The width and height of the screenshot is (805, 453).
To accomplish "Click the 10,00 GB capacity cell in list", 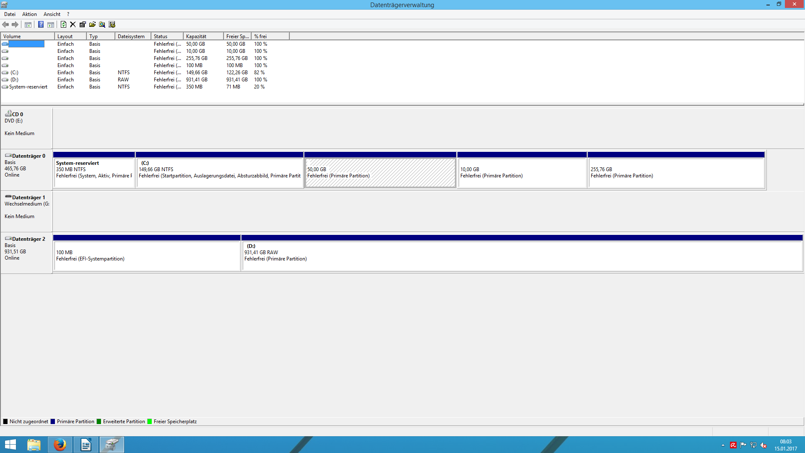I will click(195, 51).
